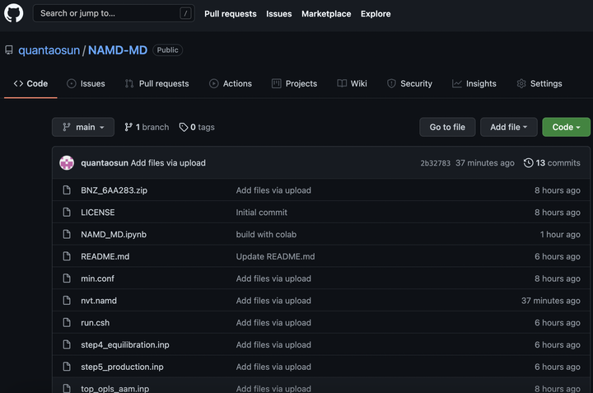
Task: Focus the Search or jump to field
Action: tap(107, 13)
